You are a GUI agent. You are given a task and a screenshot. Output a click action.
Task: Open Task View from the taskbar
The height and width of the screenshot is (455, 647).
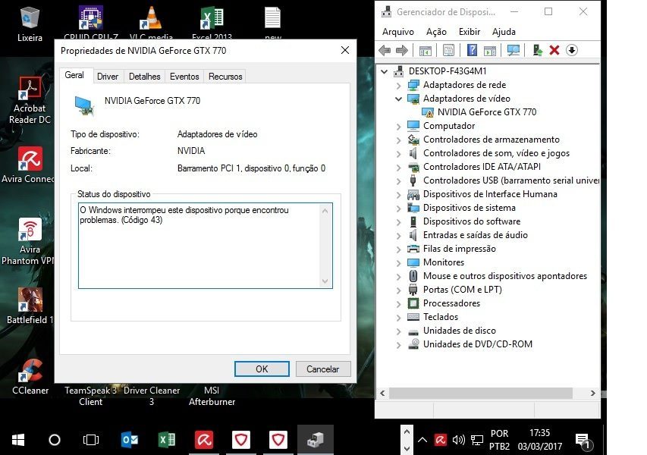pos(91,440)
